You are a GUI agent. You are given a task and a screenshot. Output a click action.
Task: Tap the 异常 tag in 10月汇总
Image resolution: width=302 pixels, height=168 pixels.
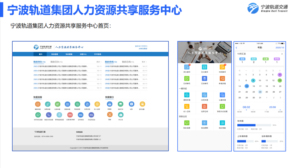277,59
